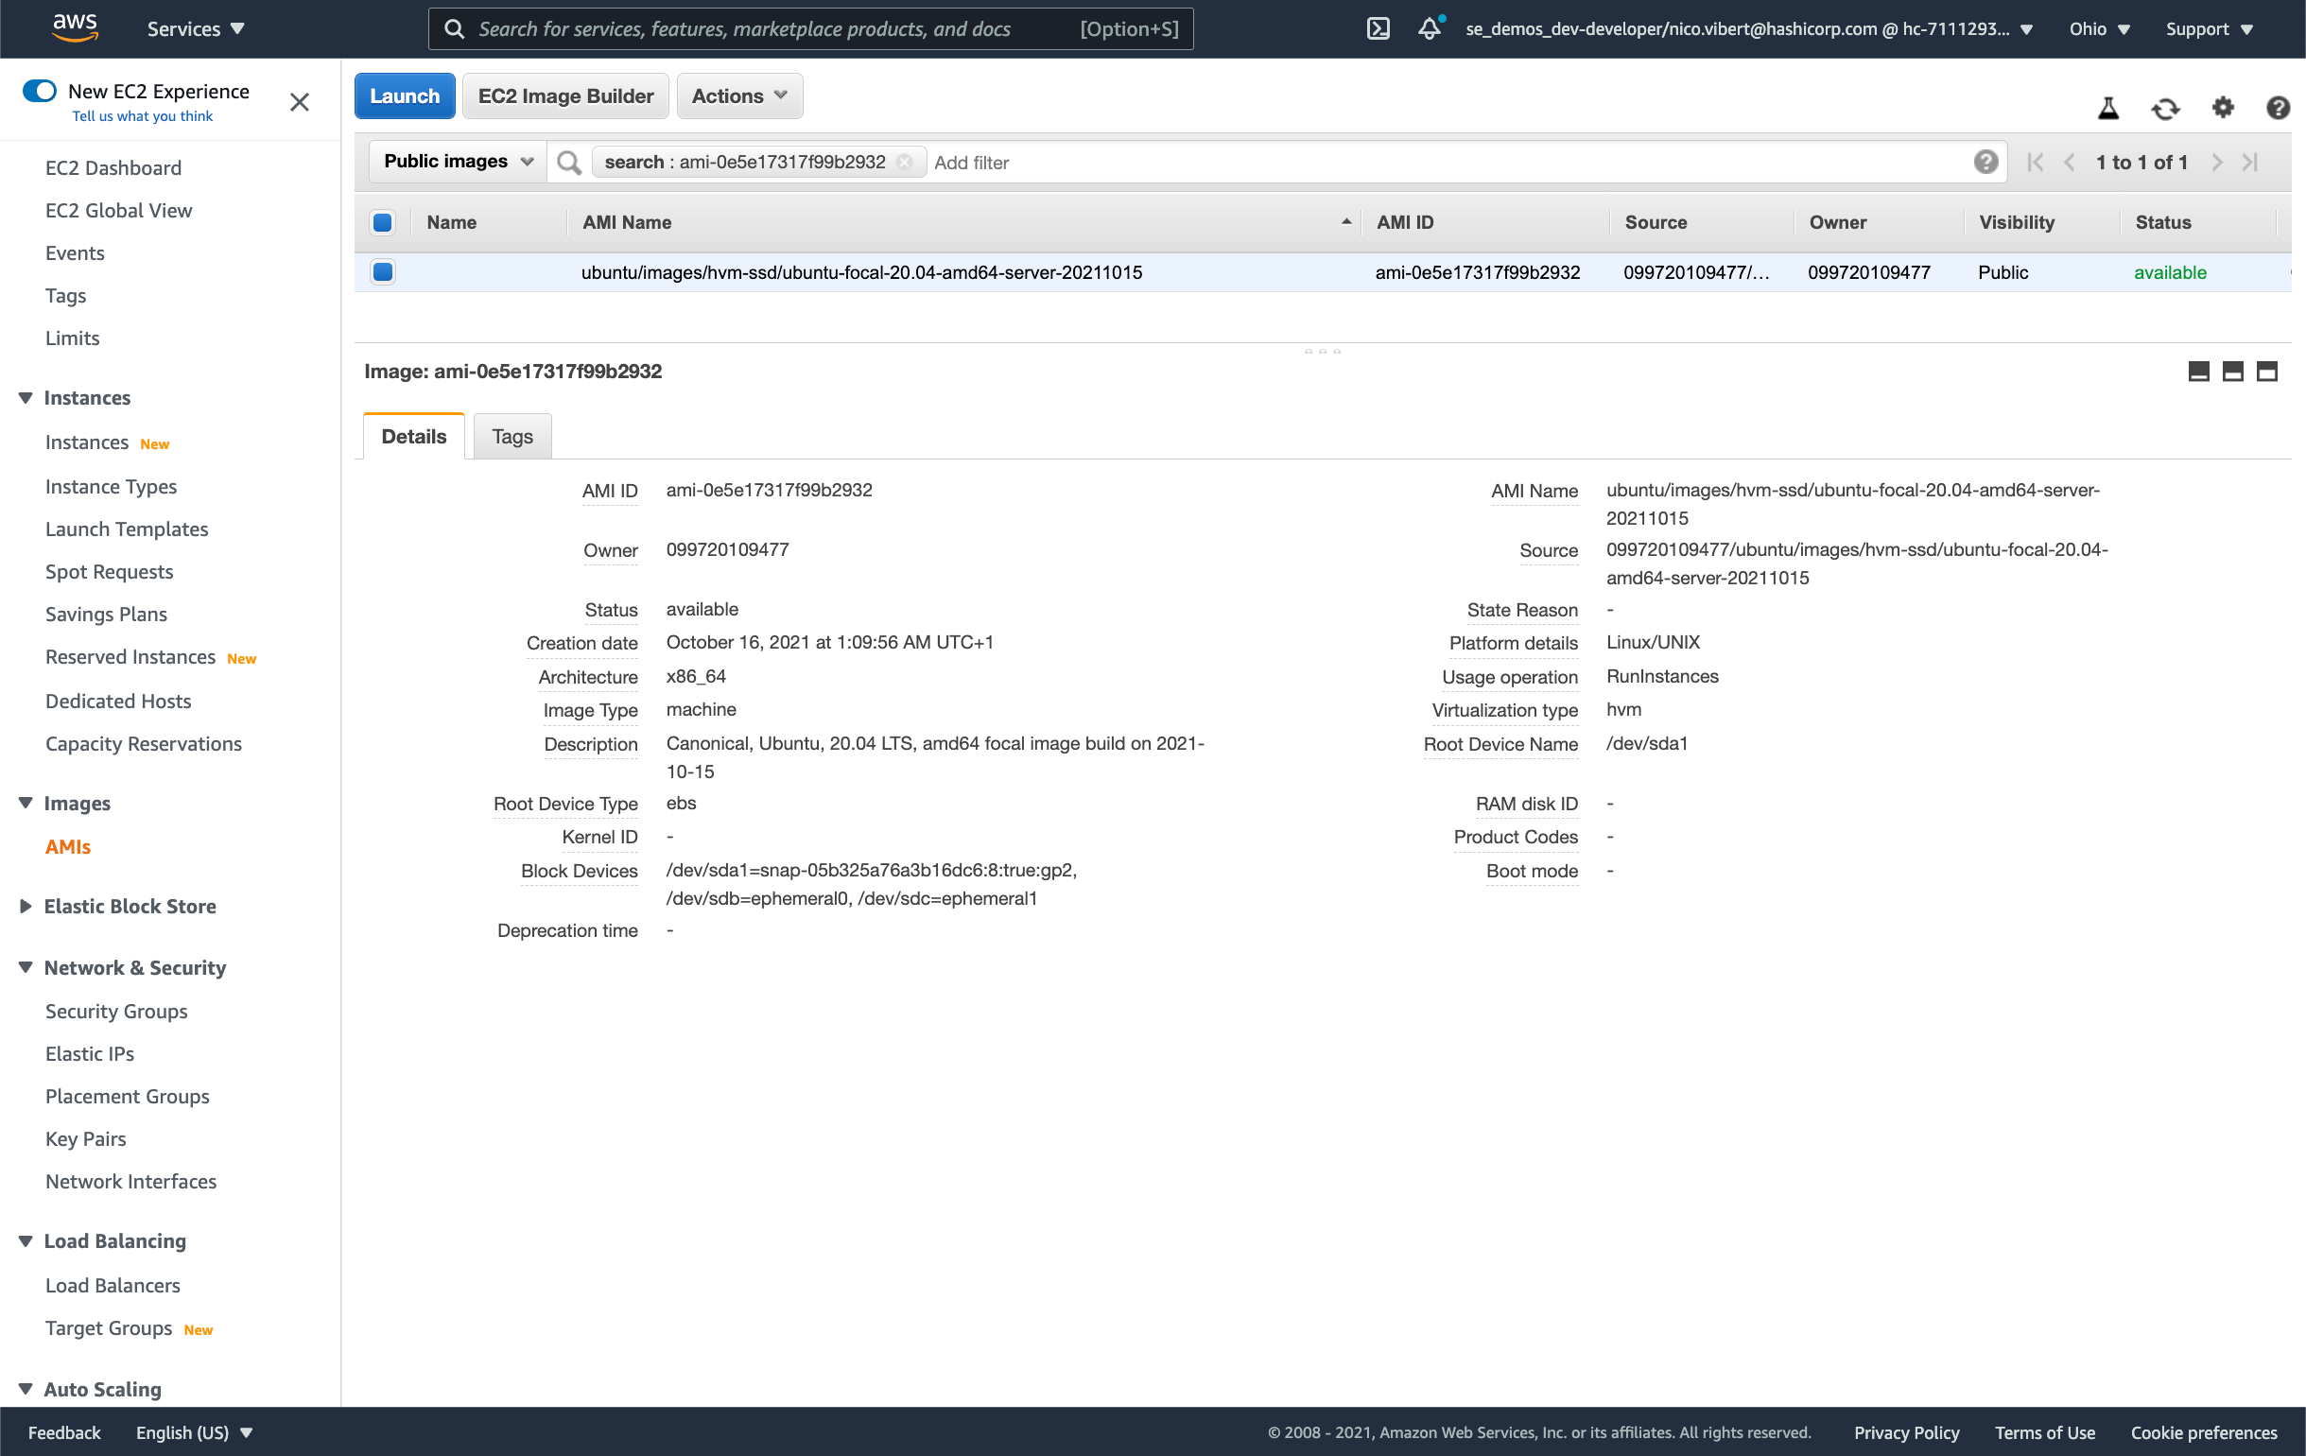Refresh the AMI list

[x=2165, y=108]
